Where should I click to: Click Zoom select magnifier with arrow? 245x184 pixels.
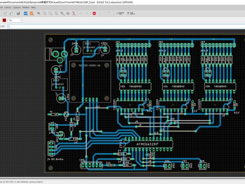[62, 13]
